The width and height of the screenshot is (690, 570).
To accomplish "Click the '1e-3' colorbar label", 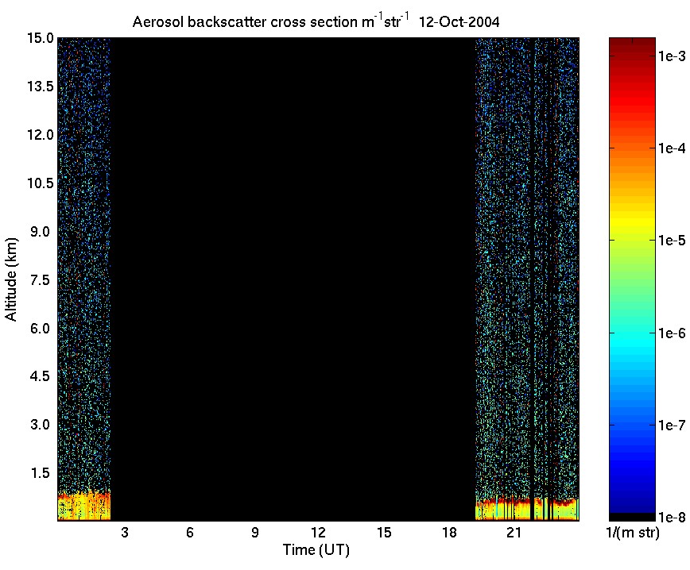I will pos(672,56).
